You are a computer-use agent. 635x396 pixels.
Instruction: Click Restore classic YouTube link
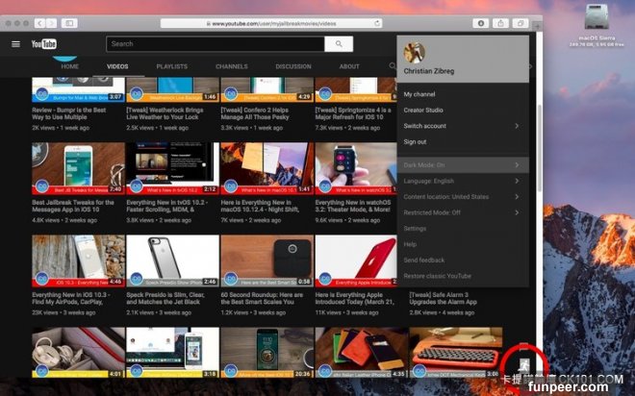tap(438, 275)
